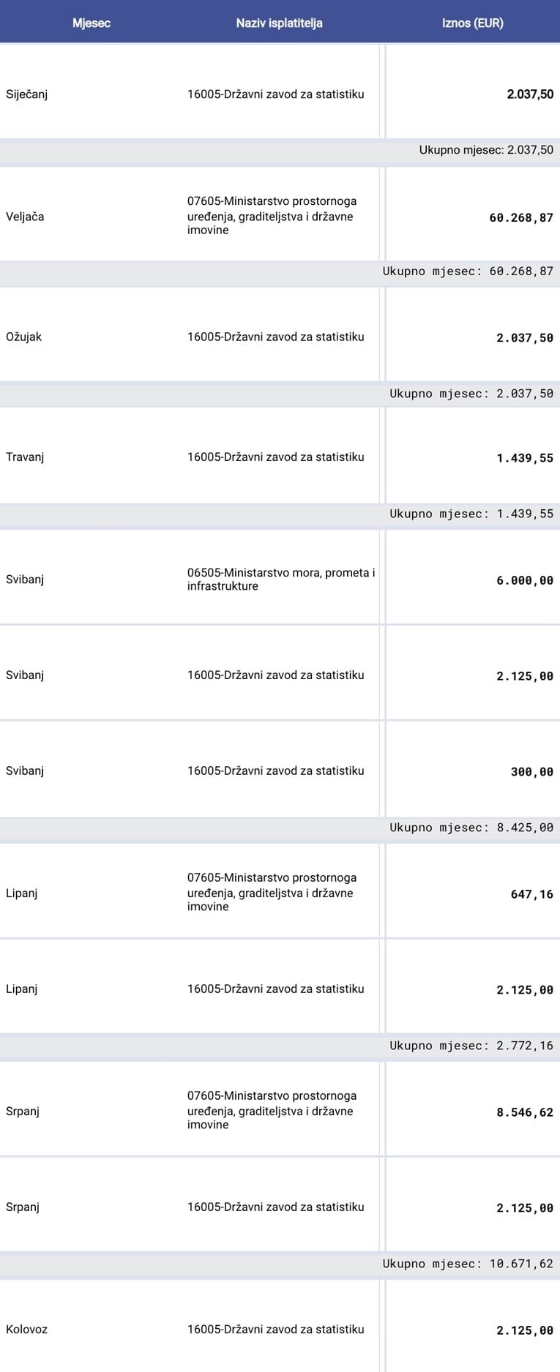The height and width of the screenshot is (1372, 560).
Task: Select the Ožujak month cell
Action: pos(24,337)
